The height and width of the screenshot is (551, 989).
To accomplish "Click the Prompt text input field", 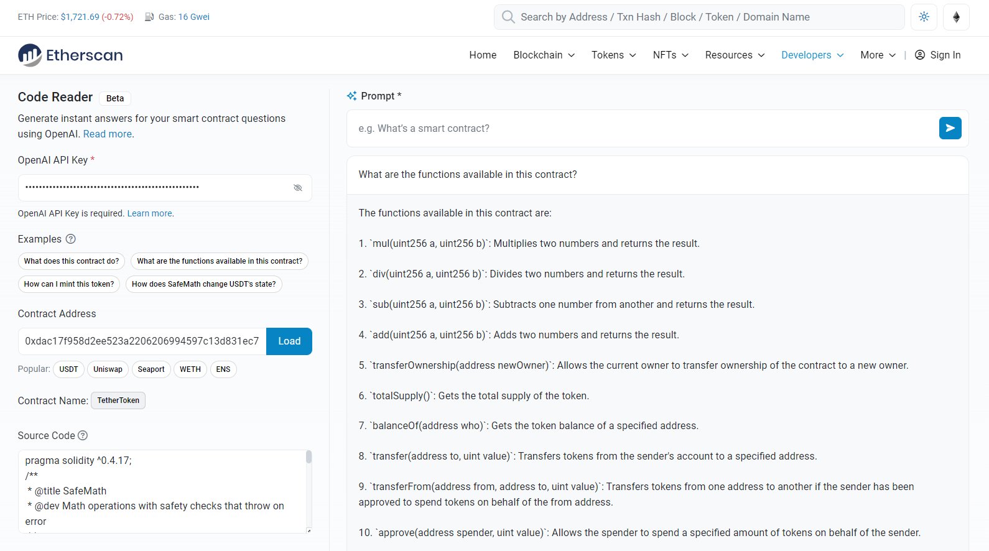I will click(641, 128).
